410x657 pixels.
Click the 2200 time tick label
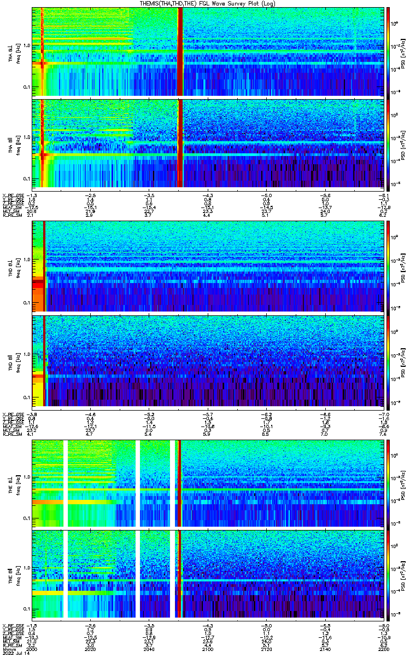[x=383, y=650]
